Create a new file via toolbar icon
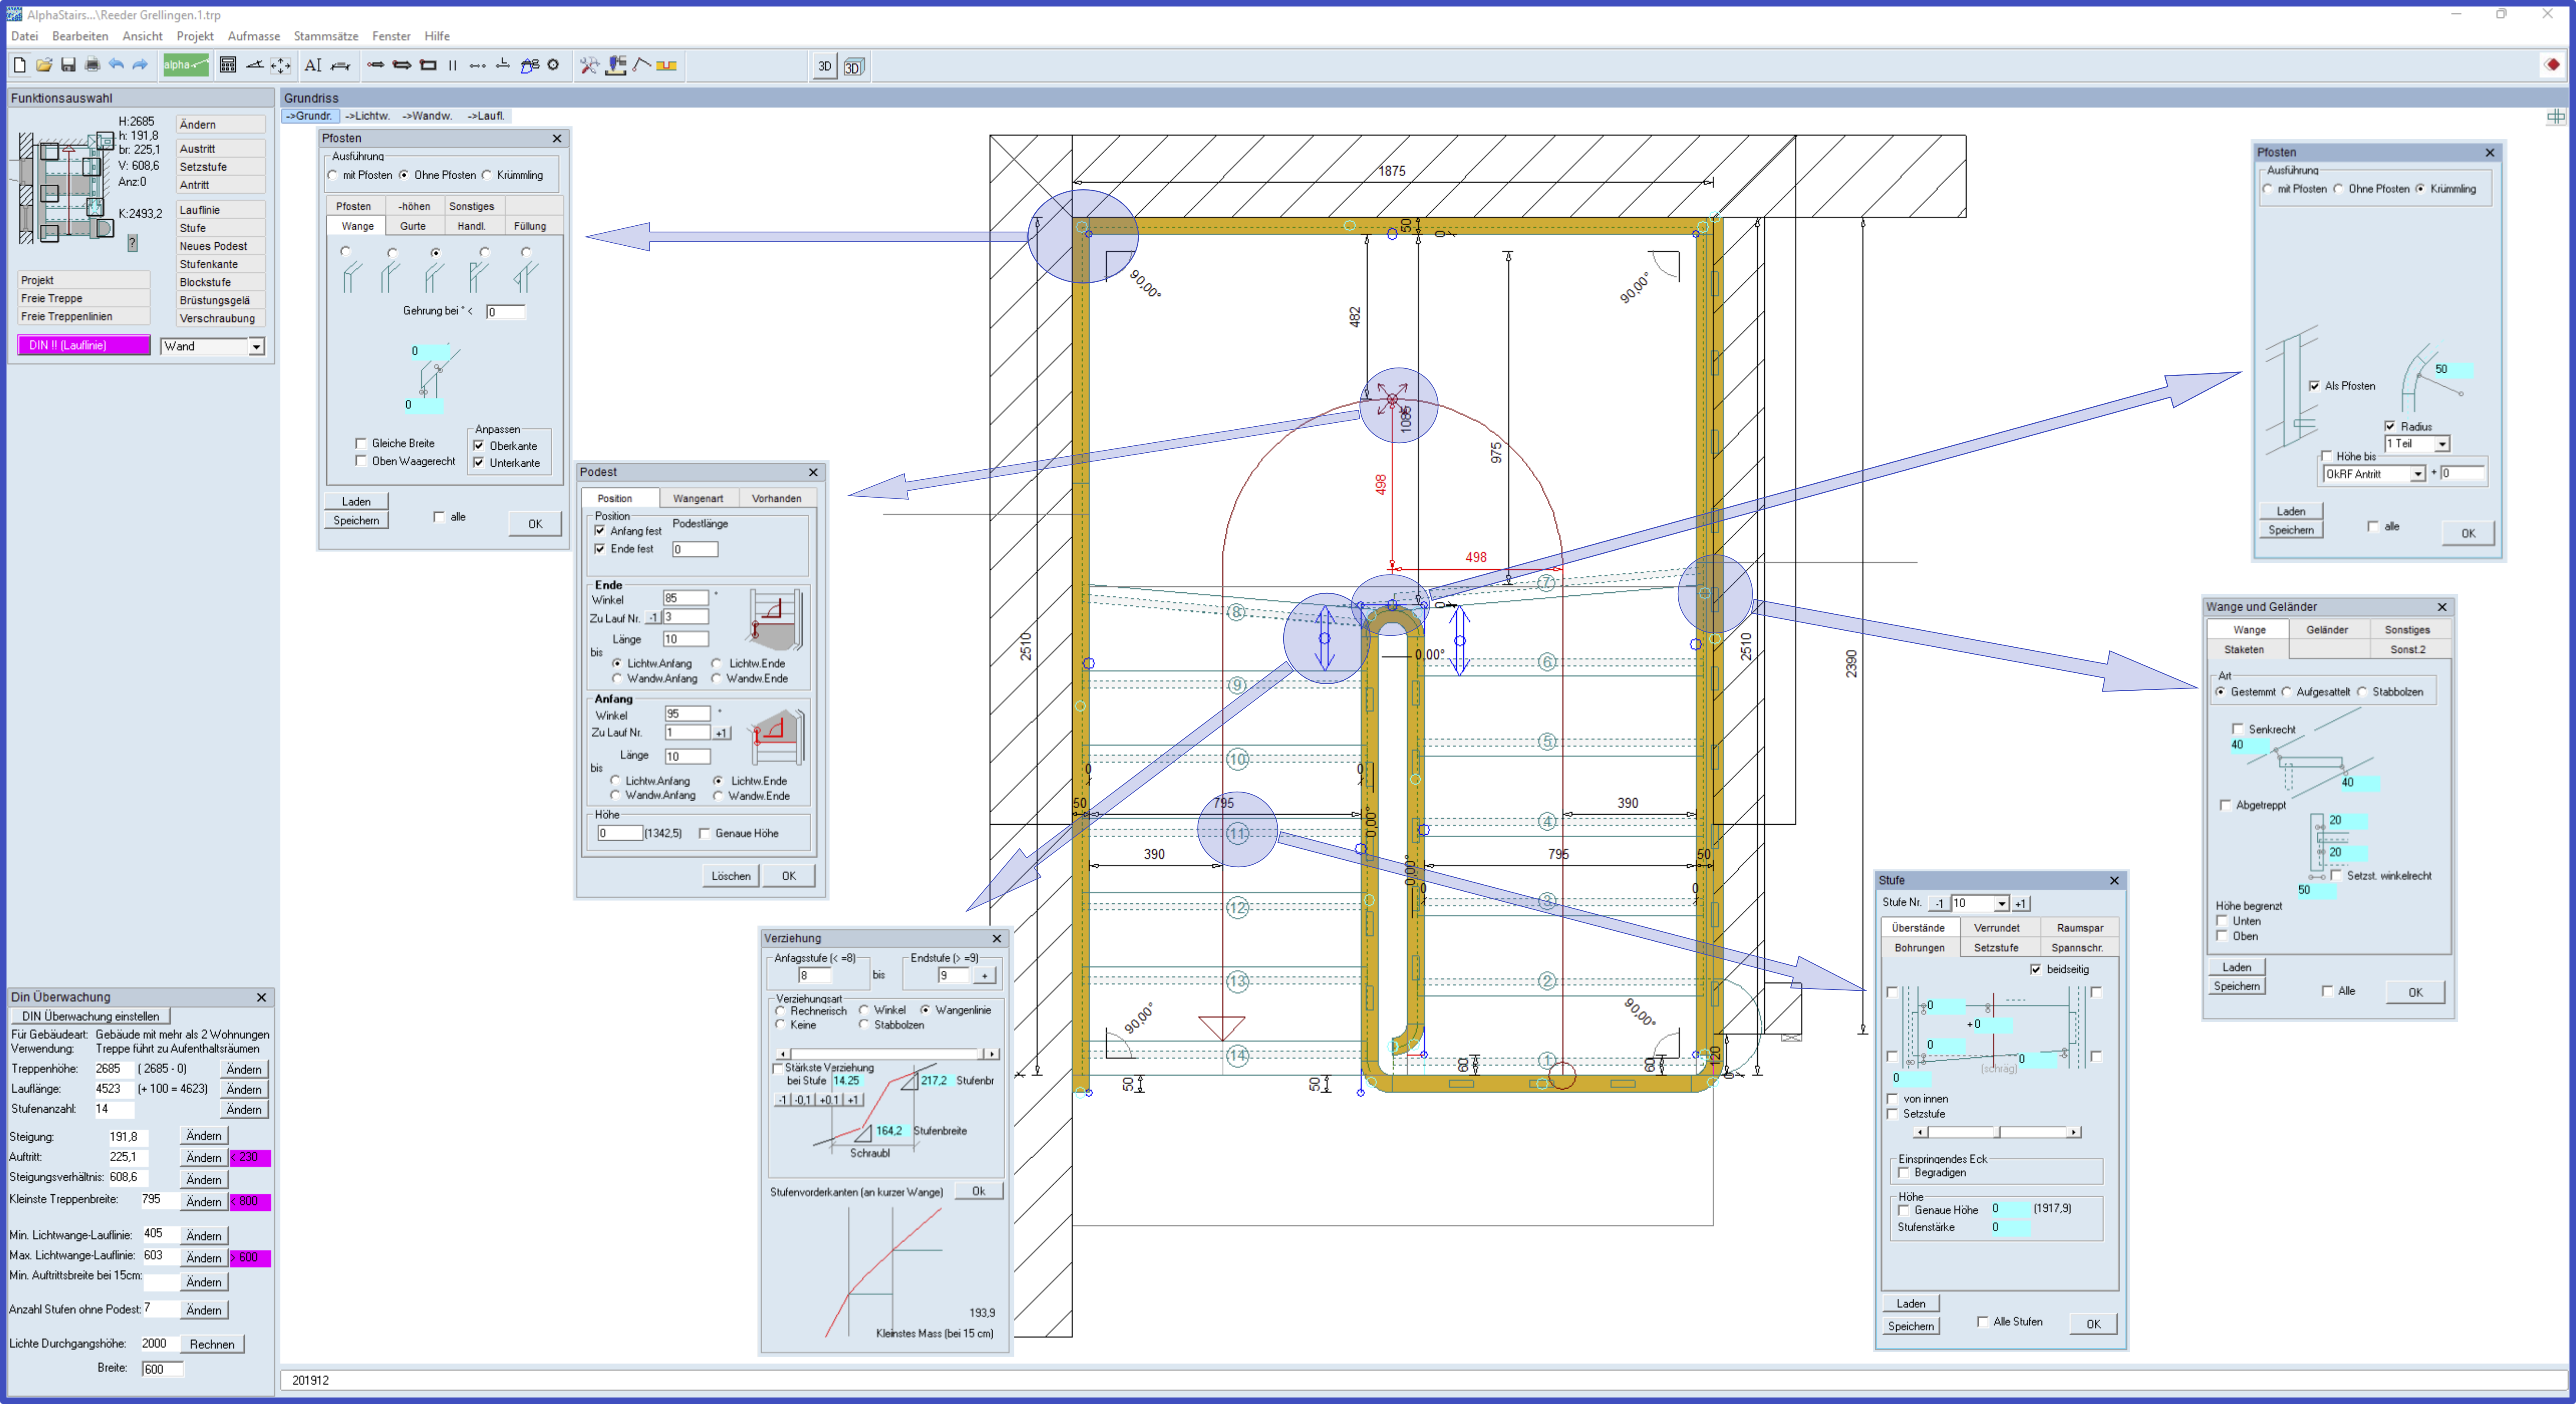Screen dimensions: 2576x1404 point(20,65)
